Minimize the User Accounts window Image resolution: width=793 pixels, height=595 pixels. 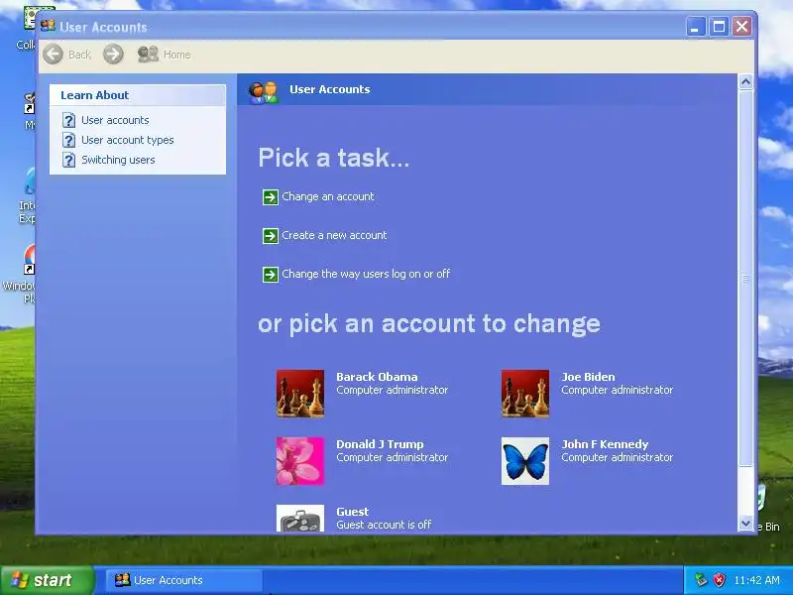[696, 27]
